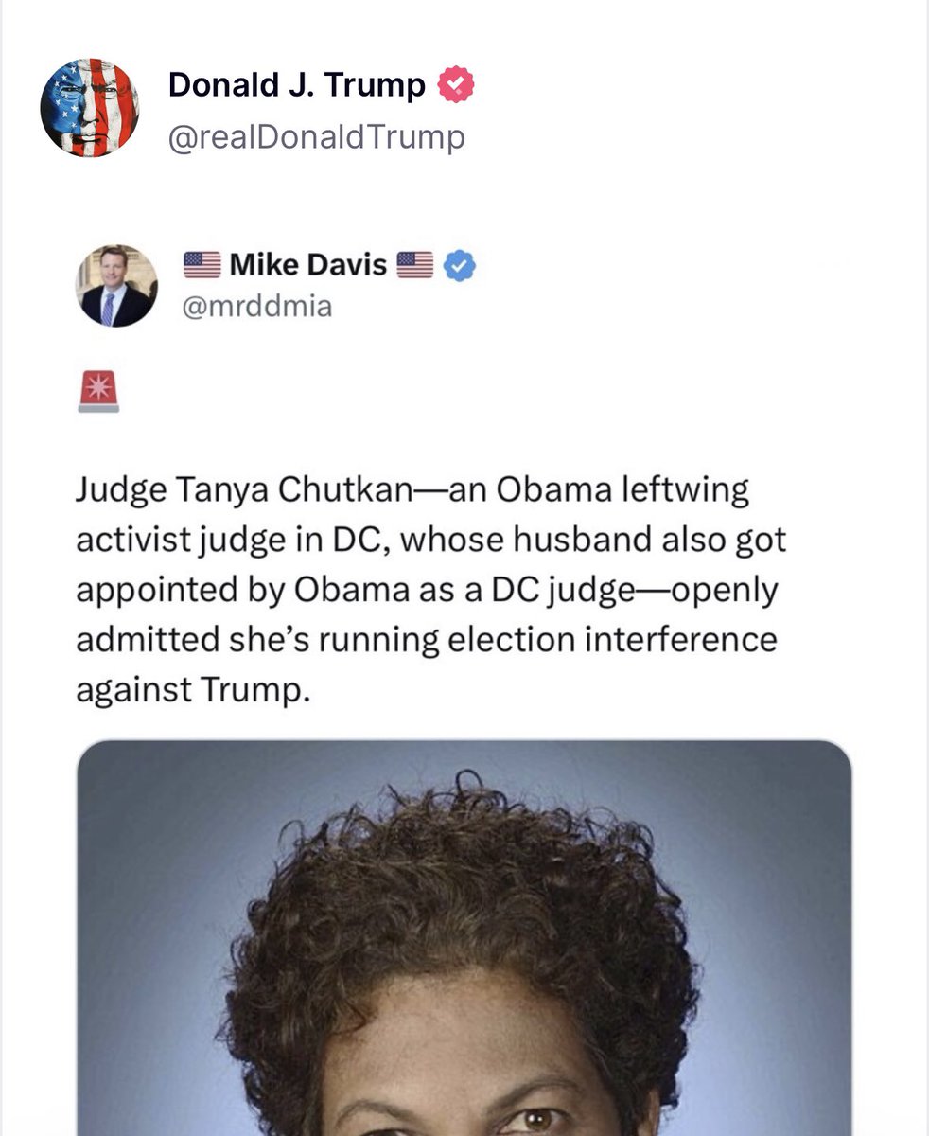Viewport: 929px width, 1136px height.
Task: Visit the @realDonaldTrump handle
Action: pos(317,137)
